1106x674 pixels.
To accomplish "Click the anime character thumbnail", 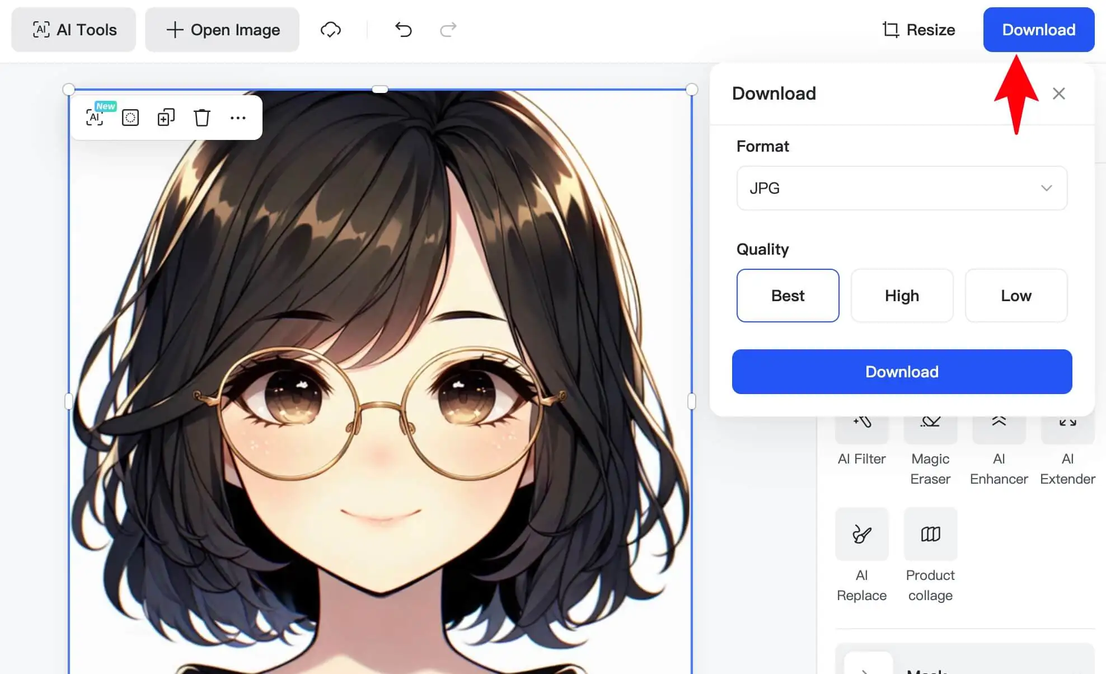I will [x=380, y=380].
